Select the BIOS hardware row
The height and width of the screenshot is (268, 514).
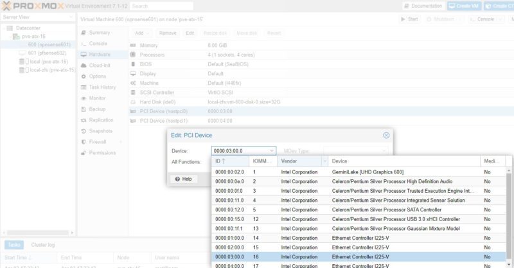coord(321,64)
